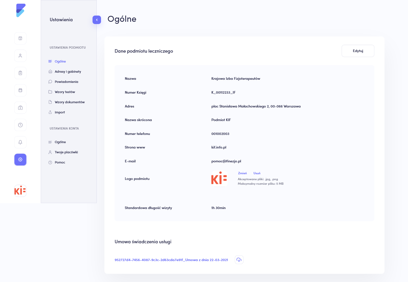Open the clock history icon in sidebar
Image resolution: width=408 pixels, height=282 pixels.
pyautogui.click(x=20, y=125)
